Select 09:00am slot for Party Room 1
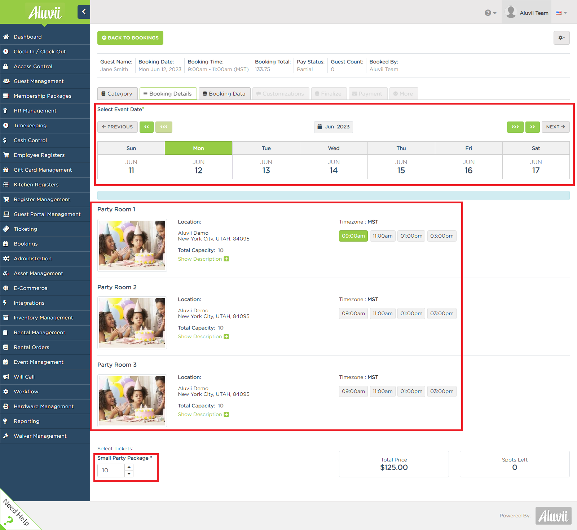Screen dimensions: 577x530 [x=353, y=236]
